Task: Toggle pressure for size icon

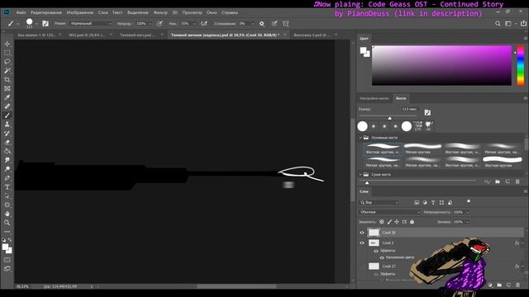Action: point(274,24)
